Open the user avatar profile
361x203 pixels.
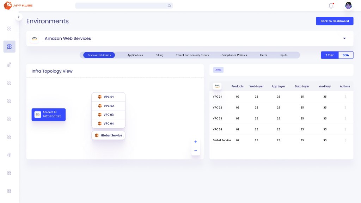[348, 6]
